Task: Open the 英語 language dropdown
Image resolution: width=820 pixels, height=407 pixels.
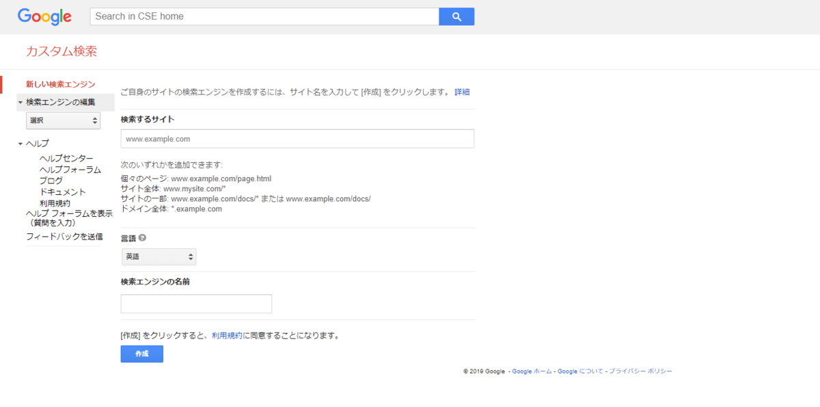Action: pos(159,257)
